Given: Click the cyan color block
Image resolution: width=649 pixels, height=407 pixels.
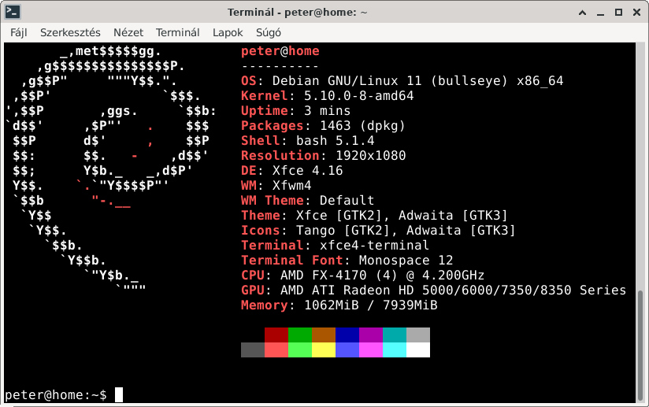Looking at the screenshot, I should [394, 350].
